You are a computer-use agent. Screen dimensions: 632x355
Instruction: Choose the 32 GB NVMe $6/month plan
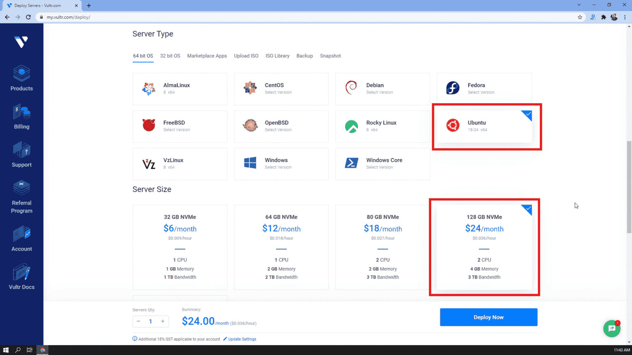(x=180, y=247)
